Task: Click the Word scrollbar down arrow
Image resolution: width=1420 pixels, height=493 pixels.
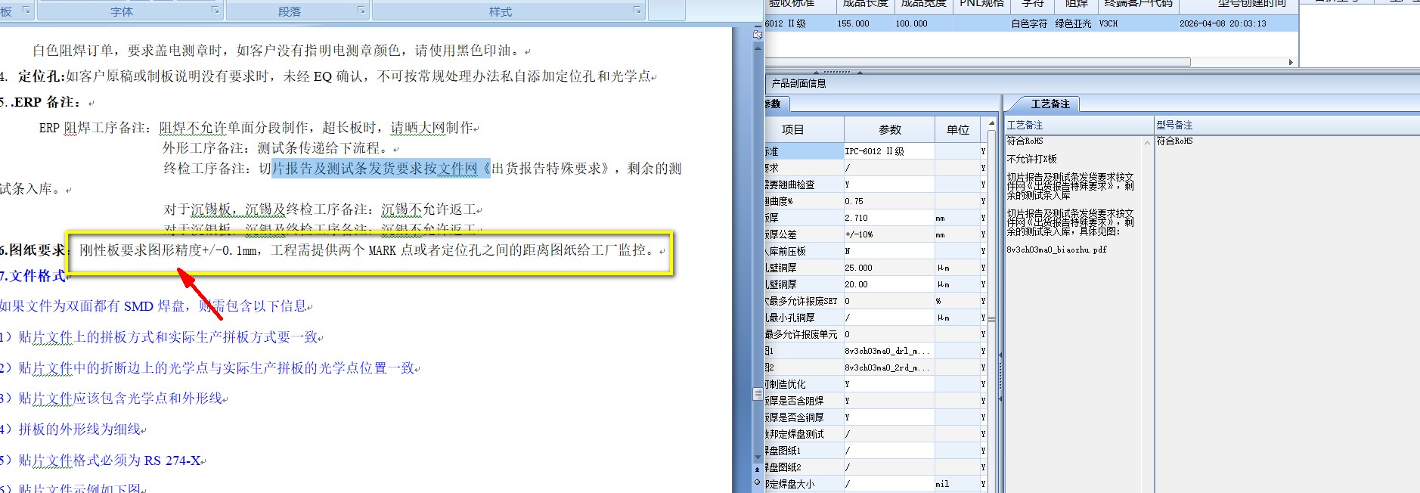Action: point(758,457)
